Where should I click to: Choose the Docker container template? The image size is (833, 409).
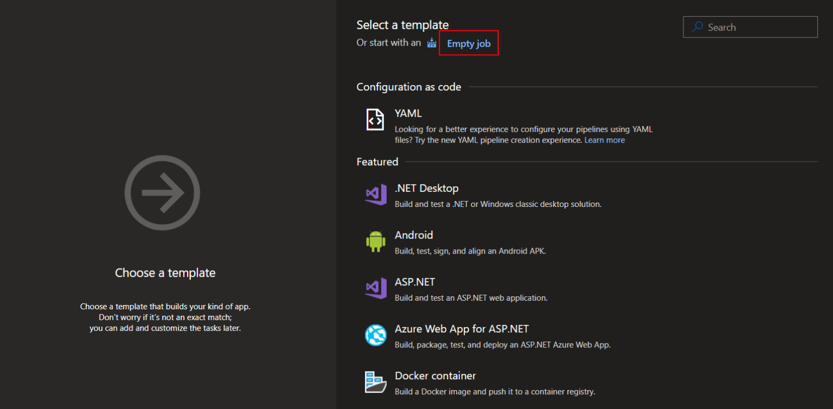click(x=435, y=375)
